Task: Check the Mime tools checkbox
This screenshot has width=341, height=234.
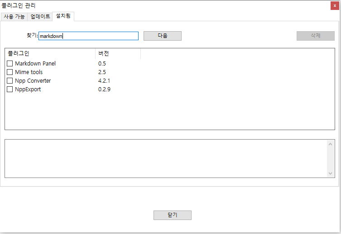Action: click(x=10, y=72)
